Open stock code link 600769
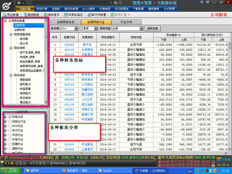This screenshot has height=174, width=232. point(69,75)
